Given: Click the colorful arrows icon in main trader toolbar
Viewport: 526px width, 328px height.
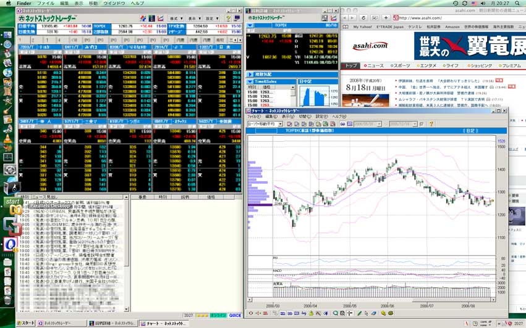Looking at the screenshot, I should pyautogui.click(x=143, y=18).
